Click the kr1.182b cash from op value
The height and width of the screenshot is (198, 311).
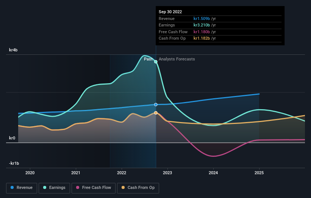click(202, 39)
